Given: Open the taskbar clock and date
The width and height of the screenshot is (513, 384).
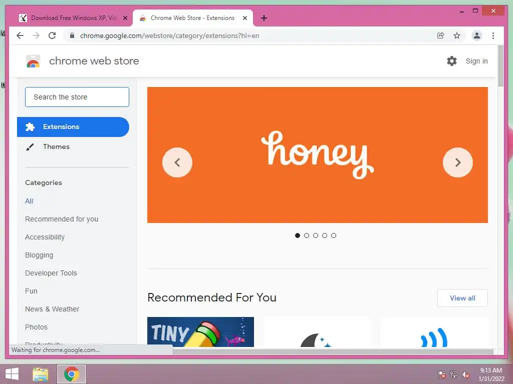Looking at the screenshot, I should pos(491,374).
